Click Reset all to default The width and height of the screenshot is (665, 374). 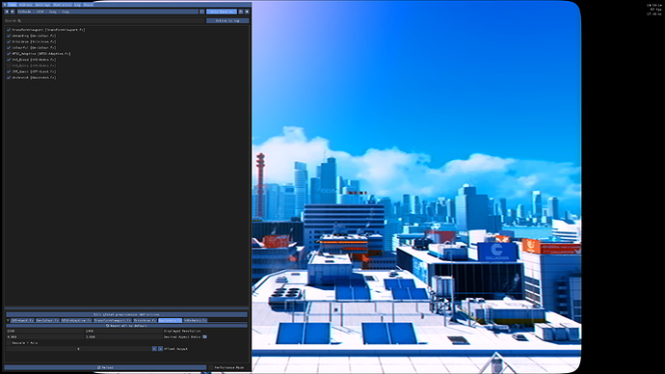coord(126,326)
